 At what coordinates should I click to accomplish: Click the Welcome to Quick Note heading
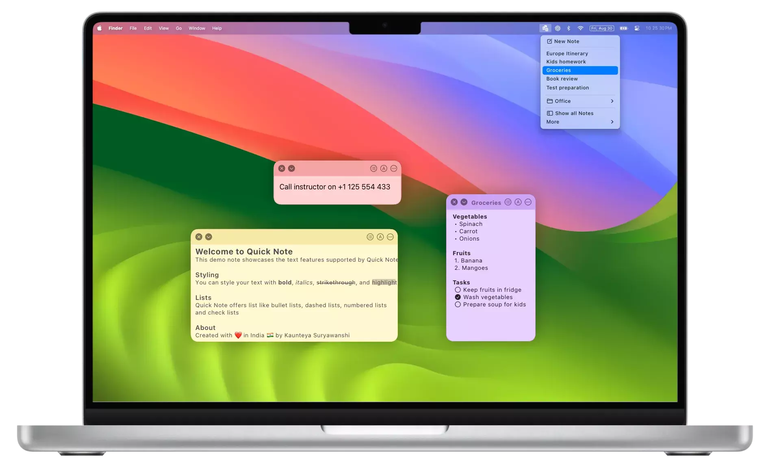(244, 252)
